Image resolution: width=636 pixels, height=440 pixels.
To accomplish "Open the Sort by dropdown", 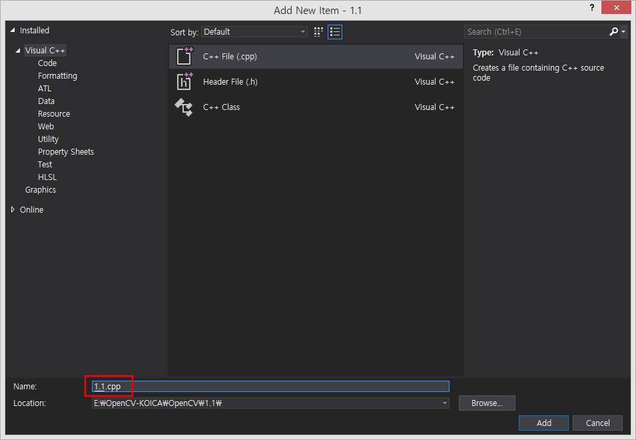I will (x=254, y=31).
